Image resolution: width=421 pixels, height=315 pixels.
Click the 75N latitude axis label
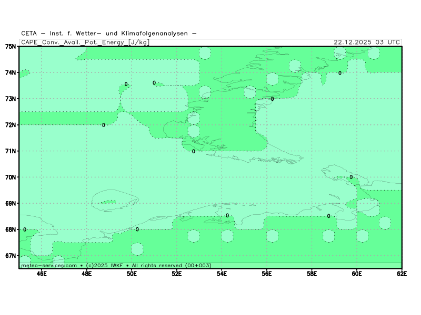[11, 46]
